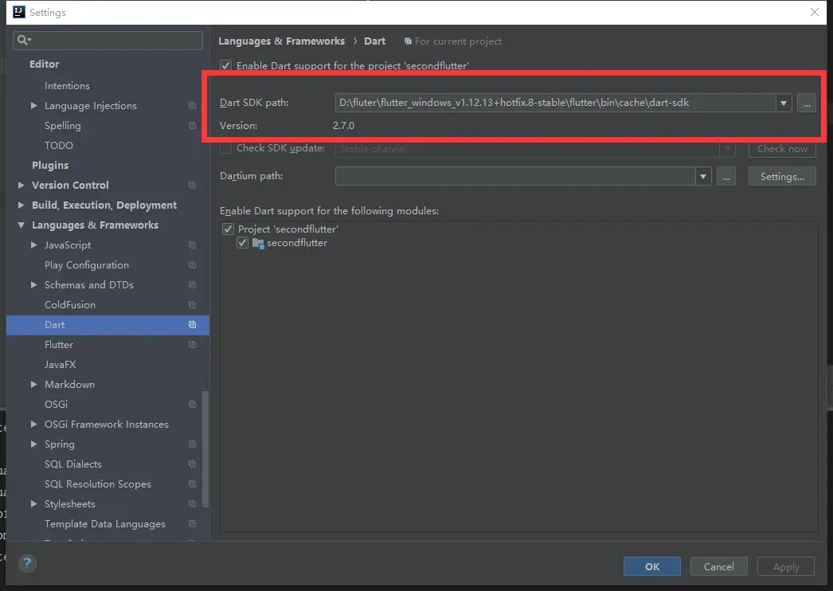
Task: Expand the JavaScript node
Action: 33,245
